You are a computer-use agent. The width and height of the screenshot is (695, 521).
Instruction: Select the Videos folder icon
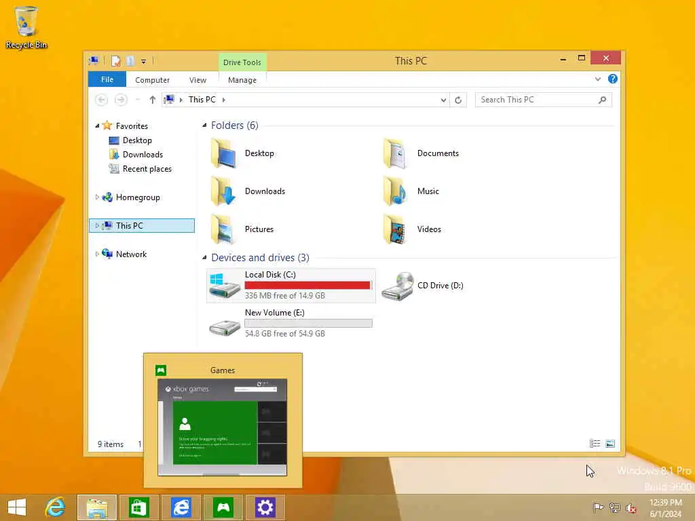point(395,229)
